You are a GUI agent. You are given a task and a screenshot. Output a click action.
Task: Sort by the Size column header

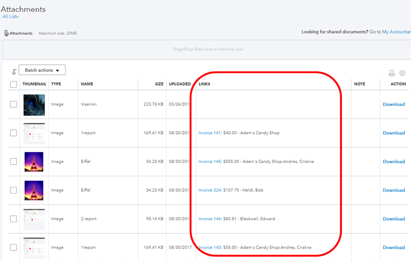coord(159,84)
